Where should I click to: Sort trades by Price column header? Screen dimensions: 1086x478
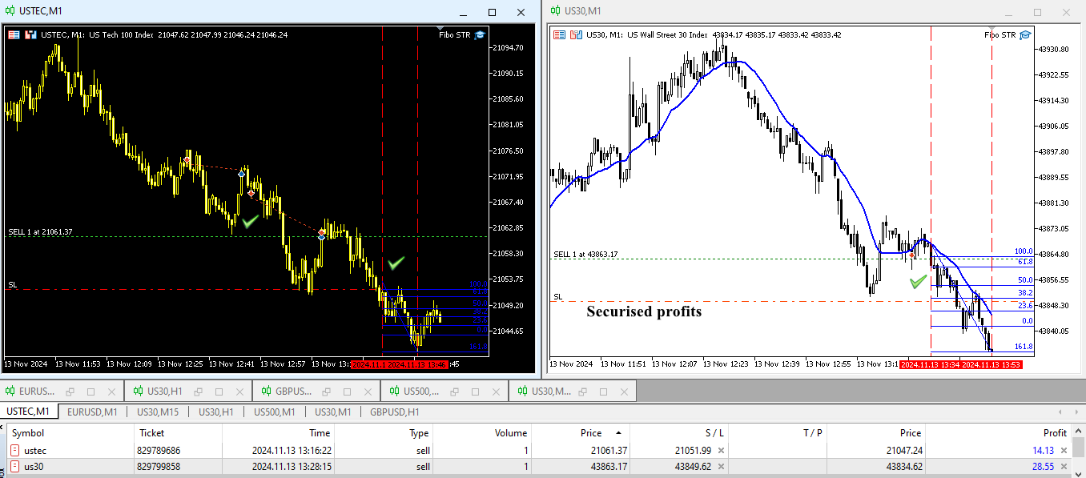[590, 433]
